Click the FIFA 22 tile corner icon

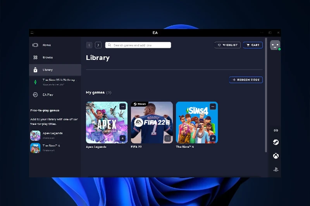point(167,138)
